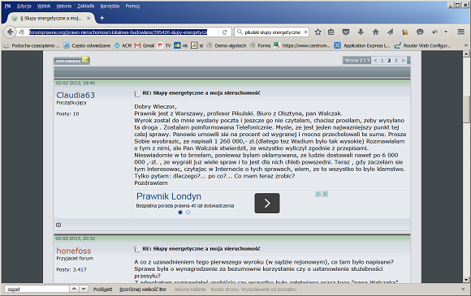
Task: Open the ACM bookmark
Action: click(123, 45)
